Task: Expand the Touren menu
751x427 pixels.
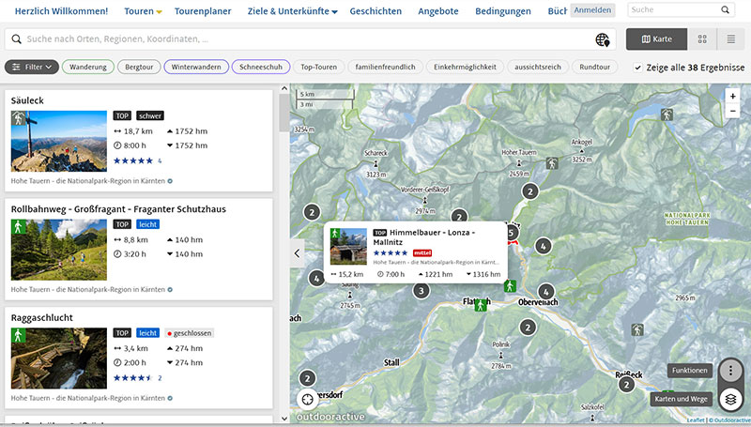Action: 144,11
